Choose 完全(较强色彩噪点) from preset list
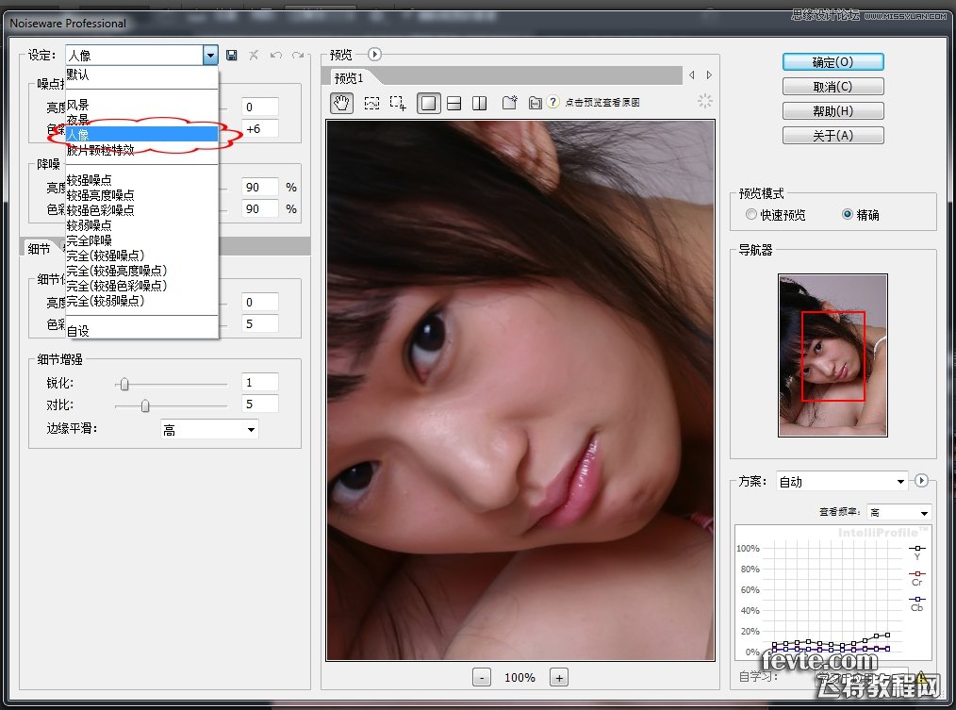This screenshot has width=956, height=710. pos(142,286)
